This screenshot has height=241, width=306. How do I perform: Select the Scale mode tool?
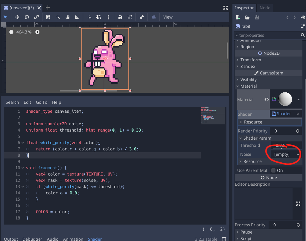click(36, 17)
